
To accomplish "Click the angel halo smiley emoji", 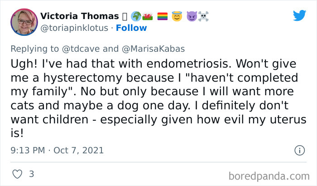I will [176, 17].
